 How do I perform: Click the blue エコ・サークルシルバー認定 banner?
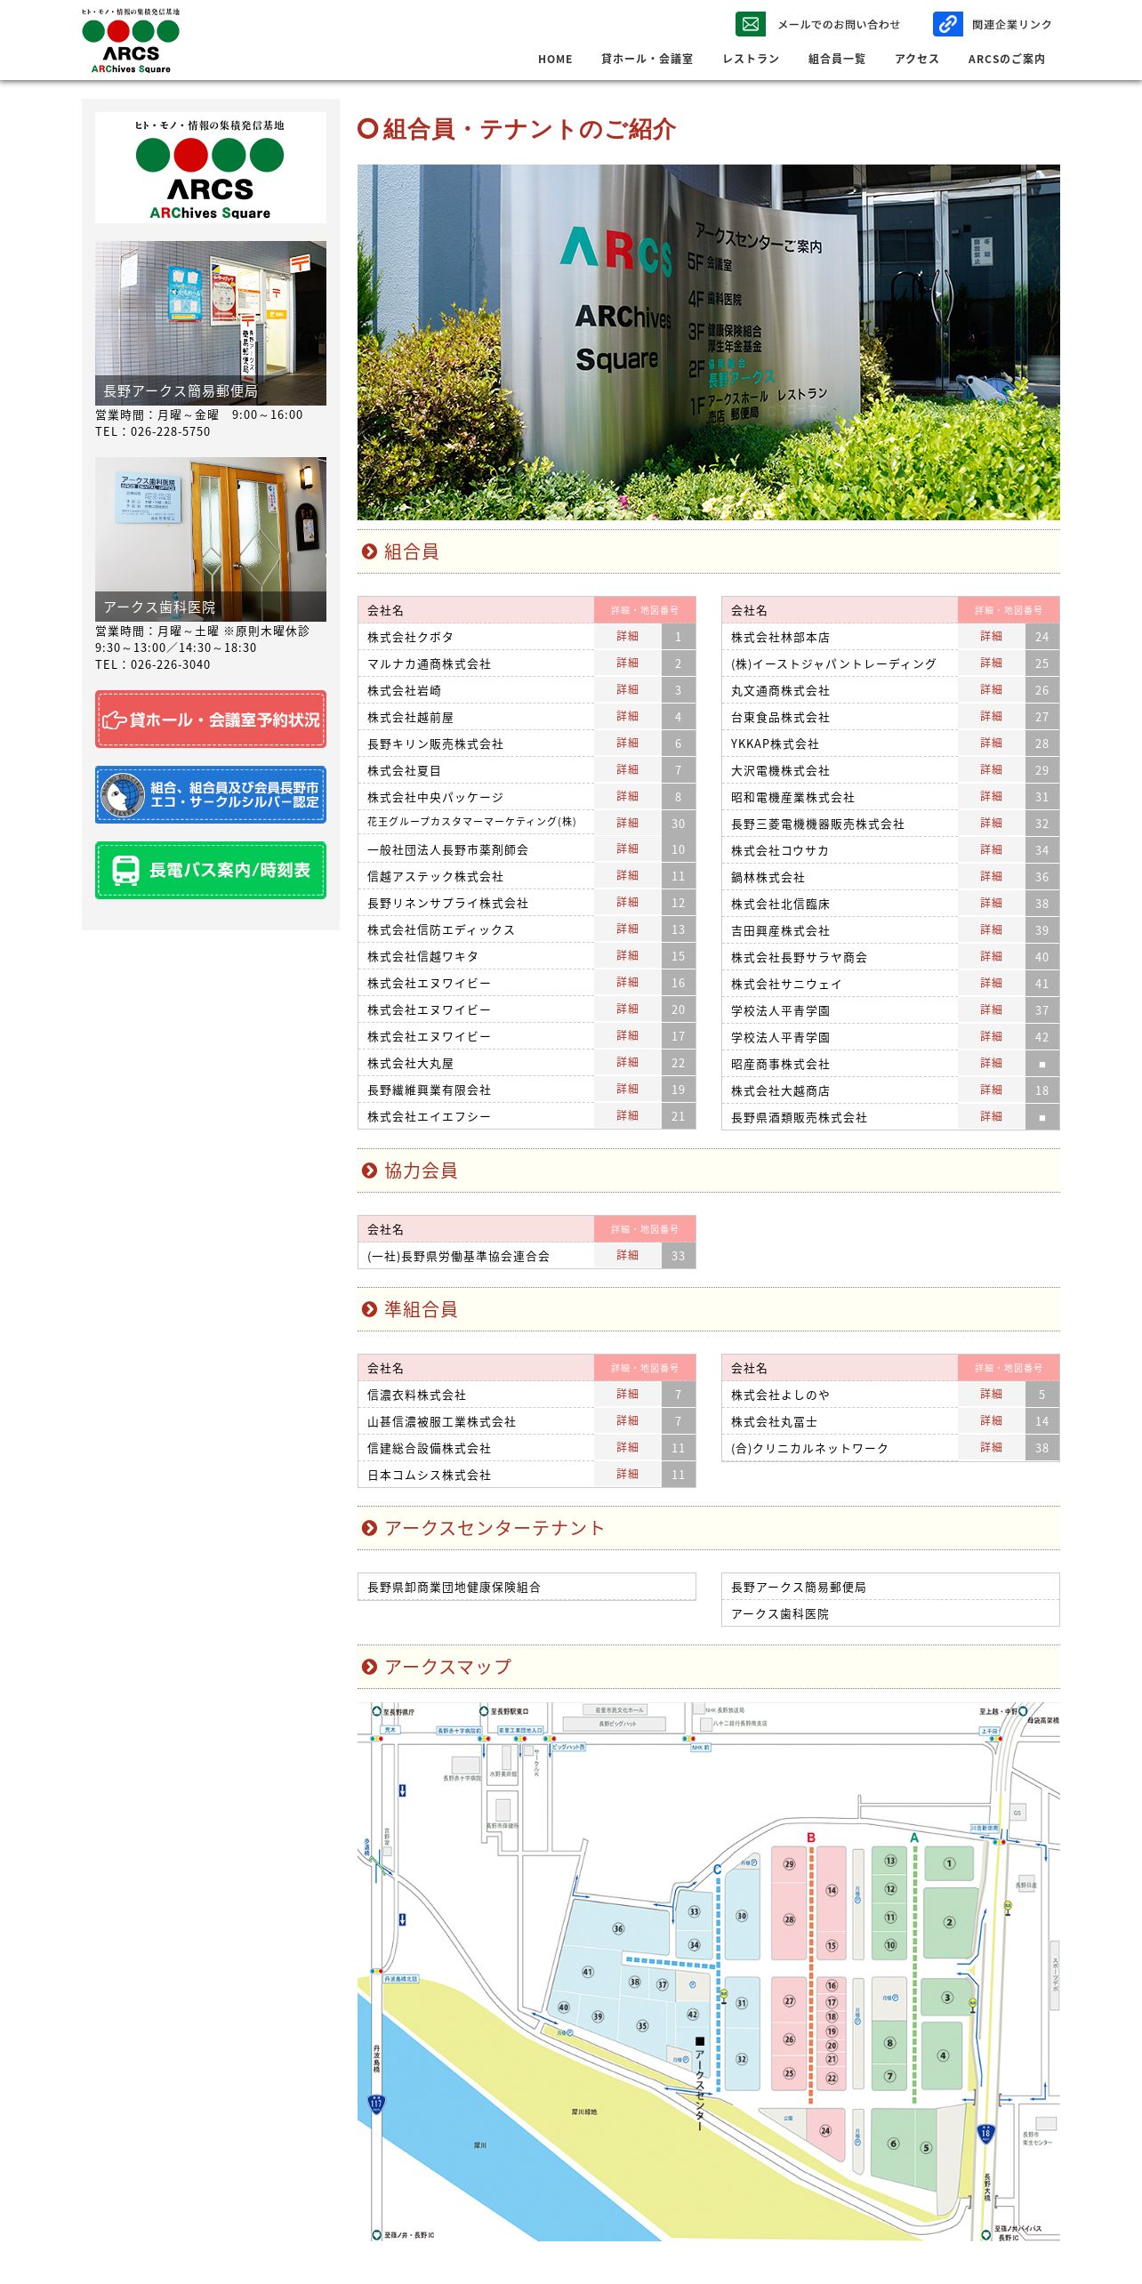(x=211, y=794)
